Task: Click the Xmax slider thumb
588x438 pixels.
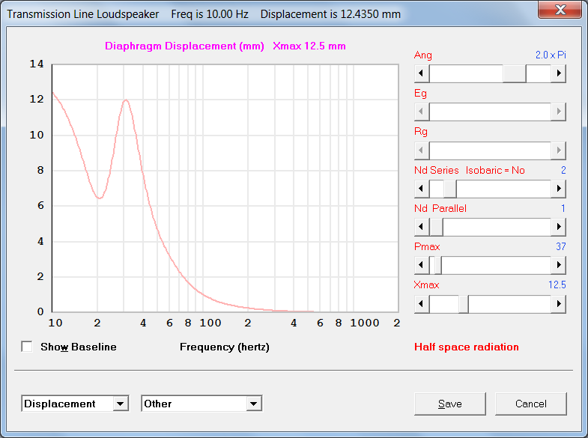Action: tap(464, 303)
